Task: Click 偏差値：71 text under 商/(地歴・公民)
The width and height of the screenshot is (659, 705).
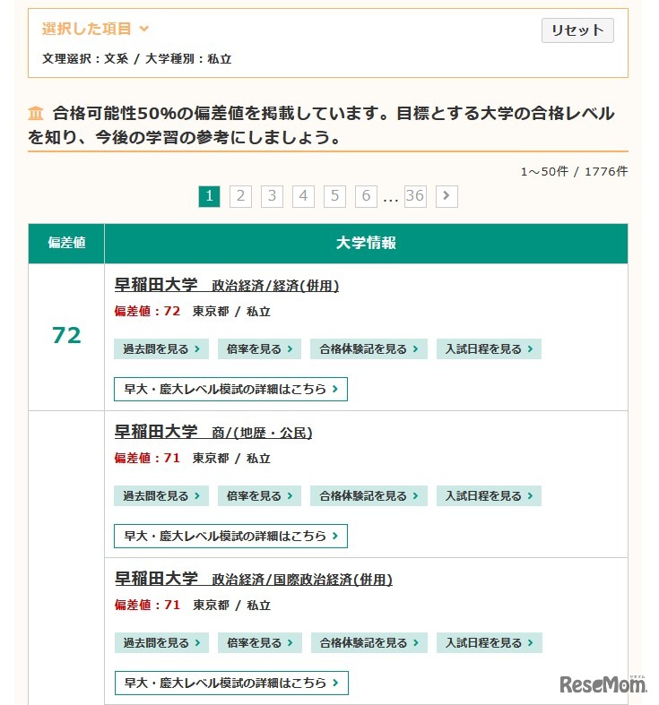Action: click(x=147, y=458)
